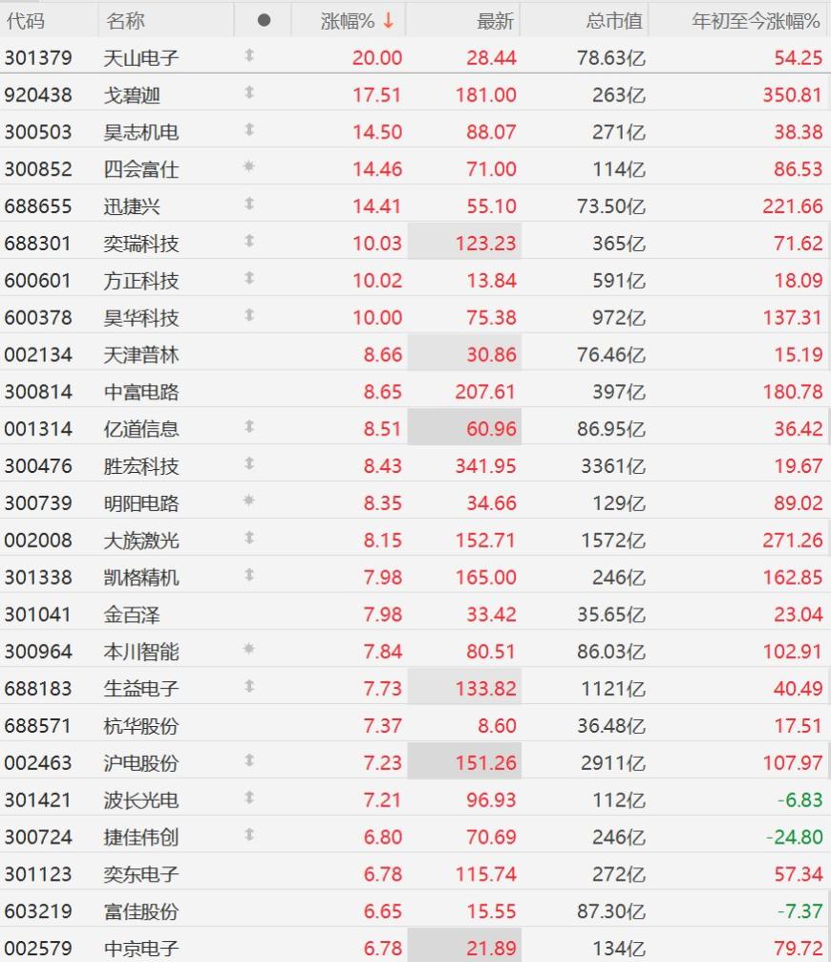Open stock 中富电路 by name
Viewport: 831px width, 962px height.
(x=141, y=392)
